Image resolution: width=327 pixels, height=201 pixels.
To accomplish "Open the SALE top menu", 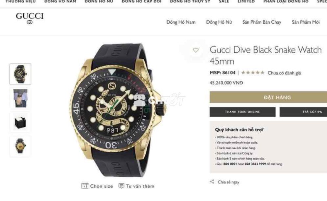I will [224, 2].
